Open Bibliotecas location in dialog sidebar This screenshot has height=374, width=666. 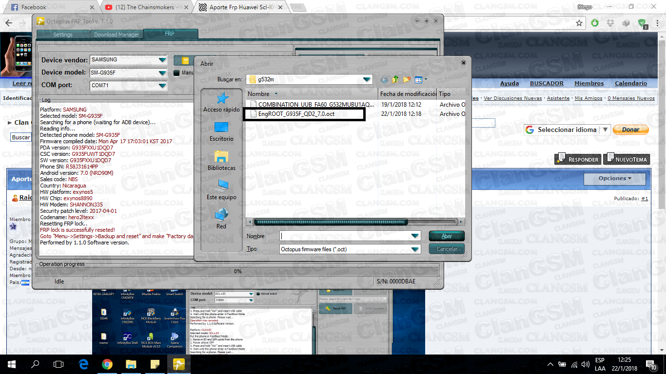[x=221, y=161]
